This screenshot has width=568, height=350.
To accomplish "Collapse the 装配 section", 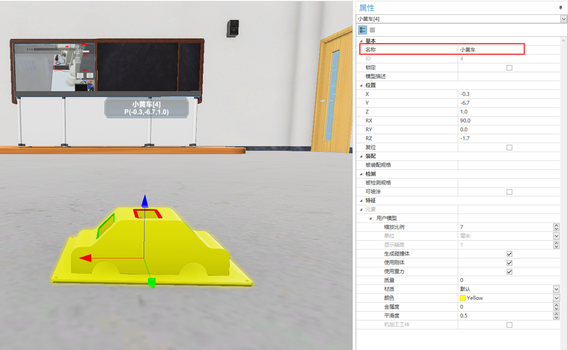I will [x=361, y=156].
